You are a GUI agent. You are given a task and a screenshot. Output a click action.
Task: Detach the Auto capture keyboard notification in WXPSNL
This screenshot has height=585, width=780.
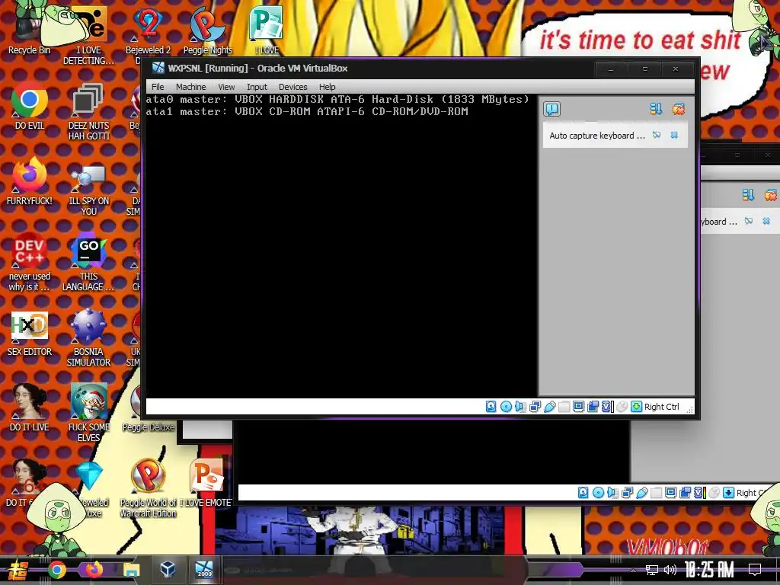(x=657, y=135)
